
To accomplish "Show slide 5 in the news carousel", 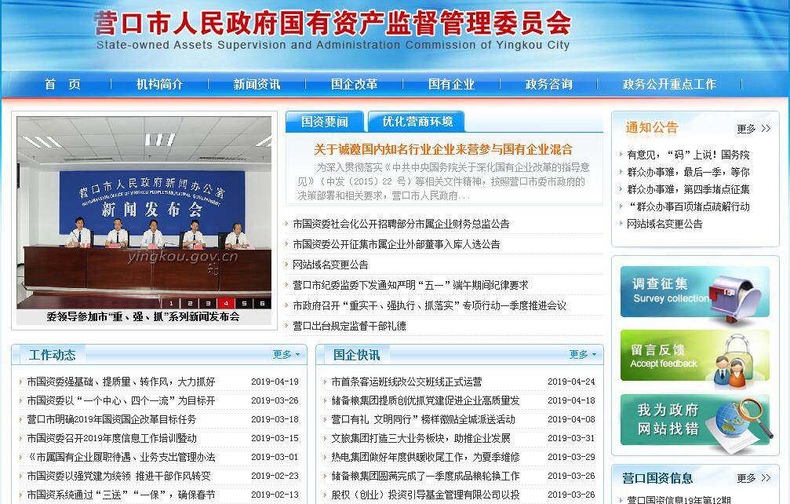I will click(244, 303).
